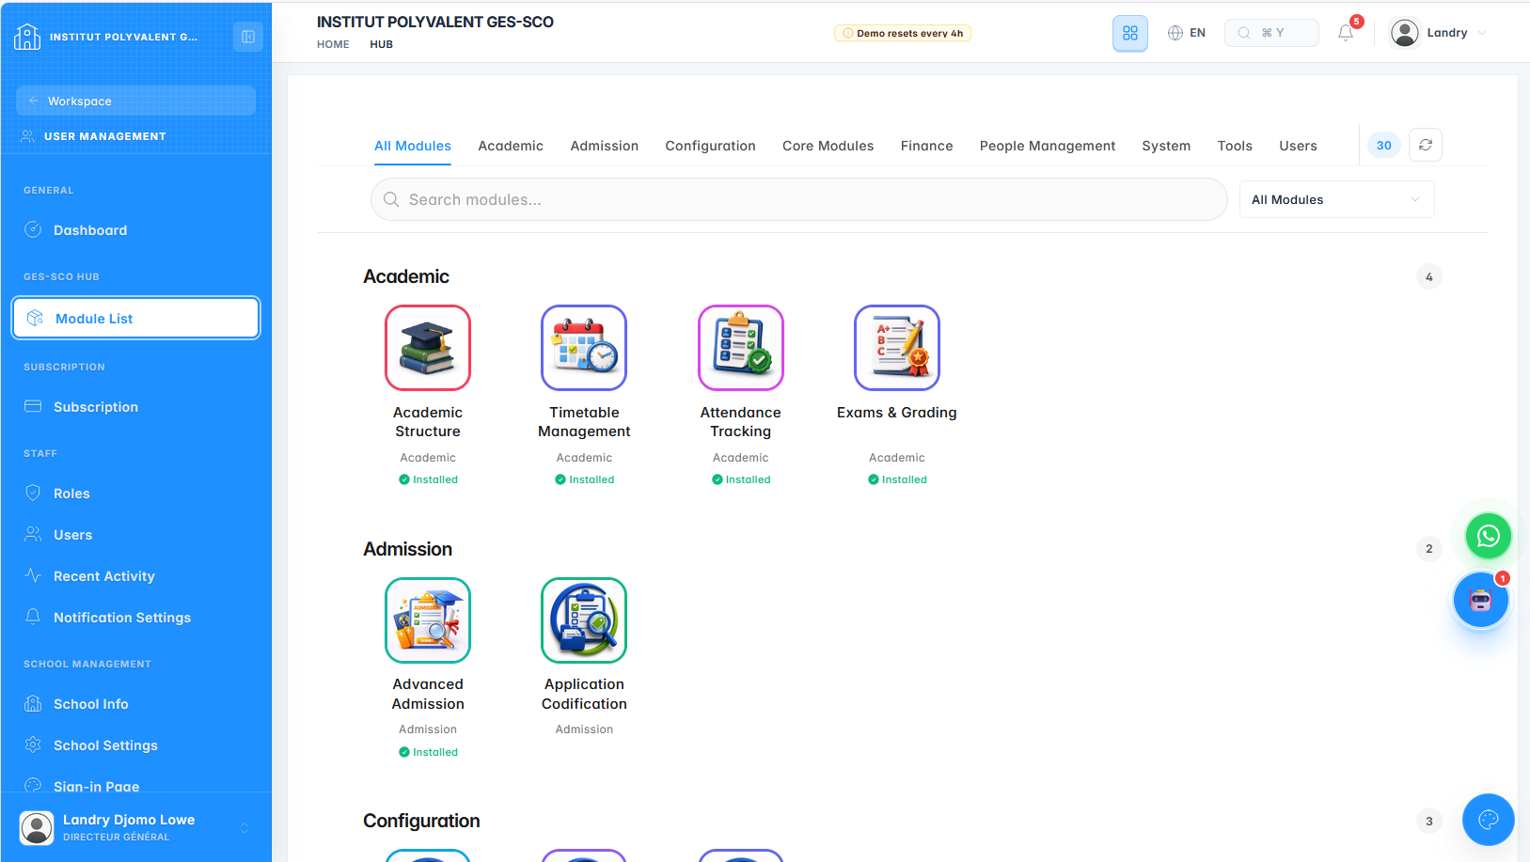Click the Recent Activity pulse icon

33,575
